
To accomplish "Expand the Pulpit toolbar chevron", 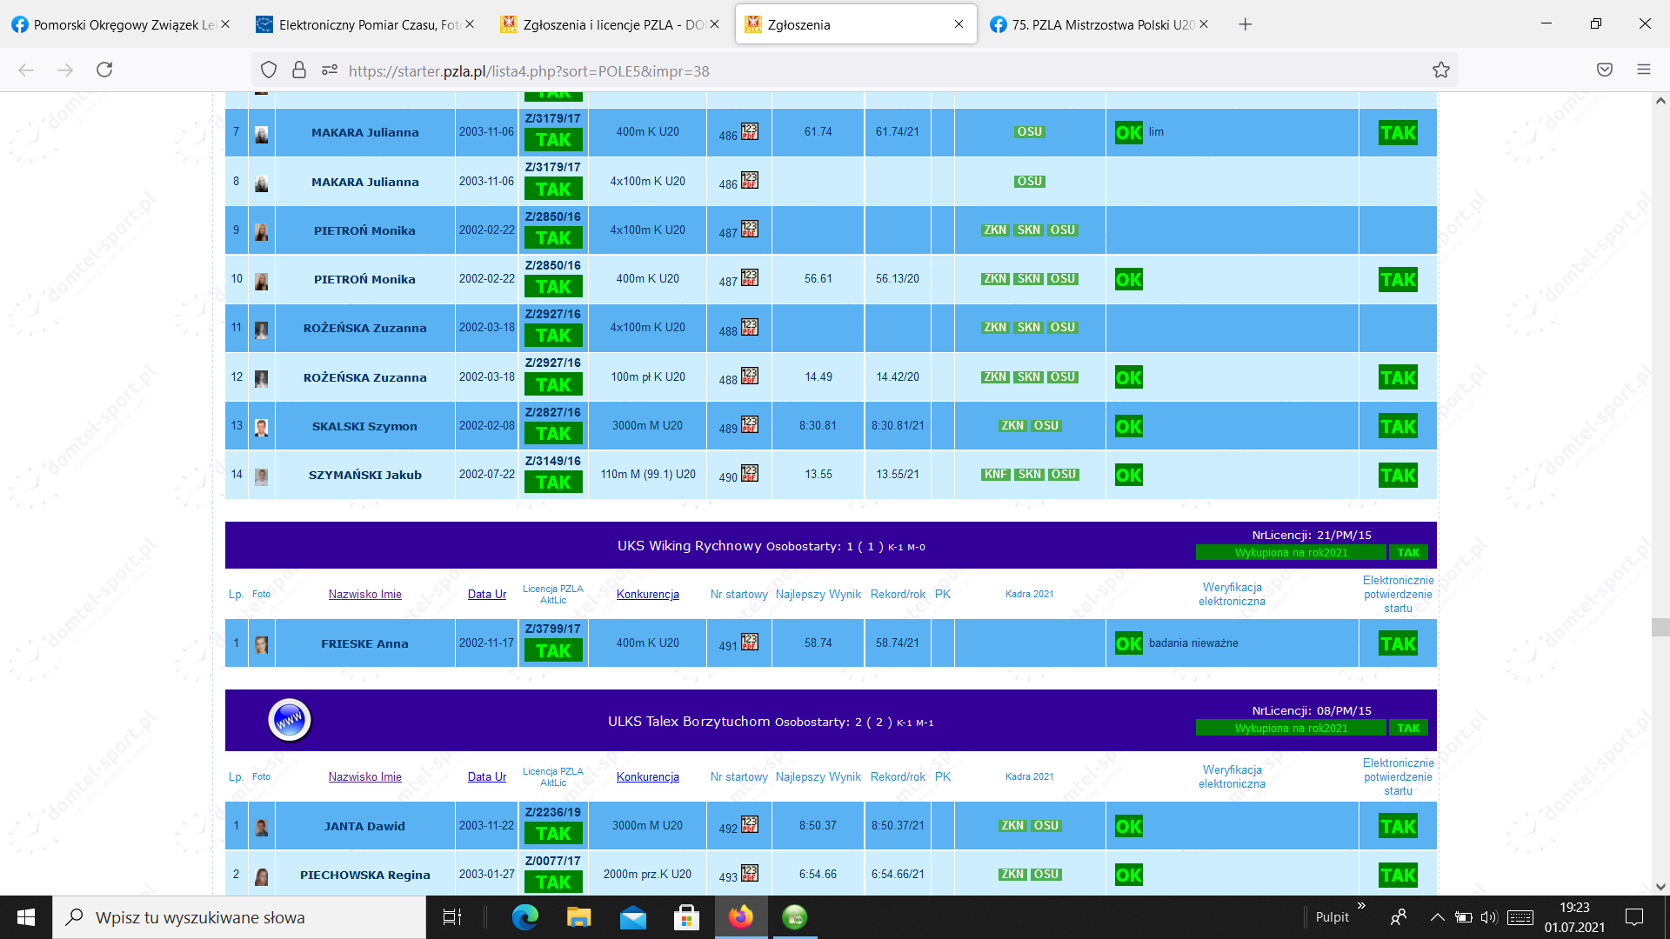I will (1361, 906).
